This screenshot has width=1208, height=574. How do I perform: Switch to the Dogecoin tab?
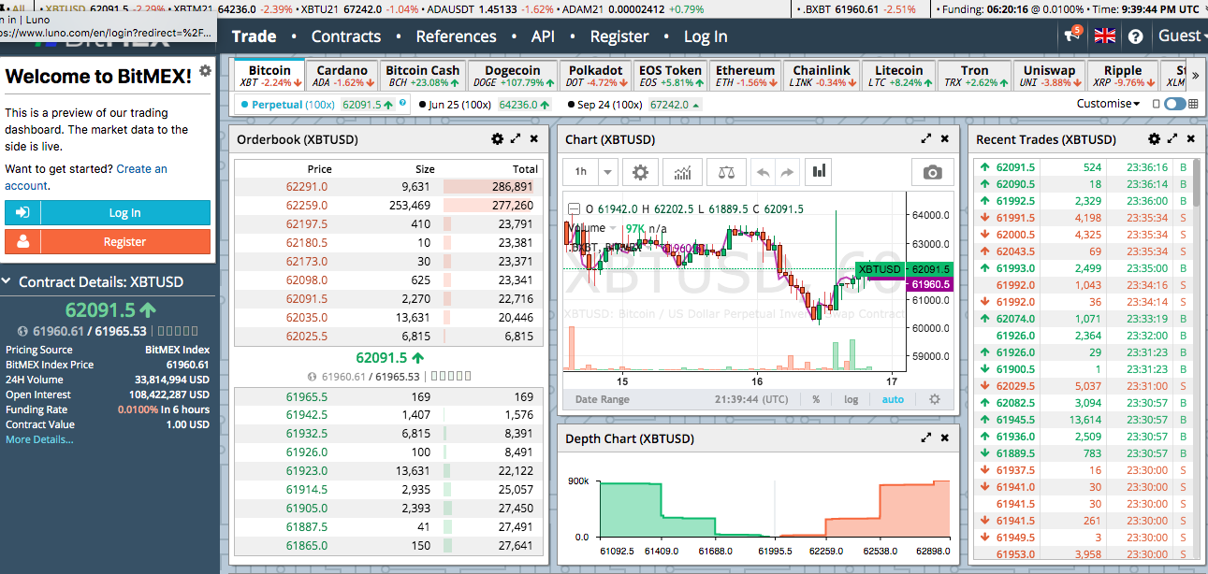513,76
